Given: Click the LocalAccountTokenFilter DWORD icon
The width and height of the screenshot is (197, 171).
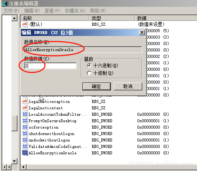Looking at the screenshot, I should click(x=25, y=114).
